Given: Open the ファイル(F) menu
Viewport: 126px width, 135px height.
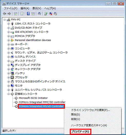Looking at the screenshot, I should [11, 9].
